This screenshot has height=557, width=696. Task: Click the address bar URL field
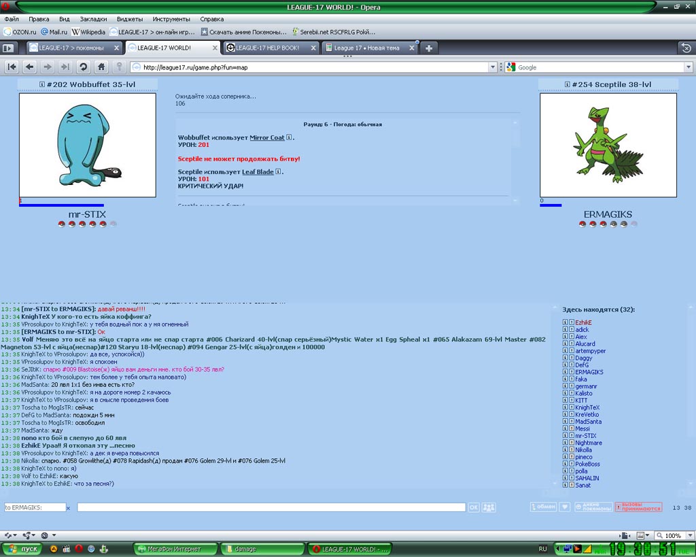pyautogui.click(x=311, y=67)
